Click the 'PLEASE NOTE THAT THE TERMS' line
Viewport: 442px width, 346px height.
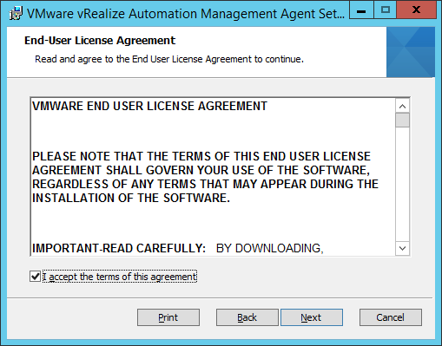tap(201, 156)
